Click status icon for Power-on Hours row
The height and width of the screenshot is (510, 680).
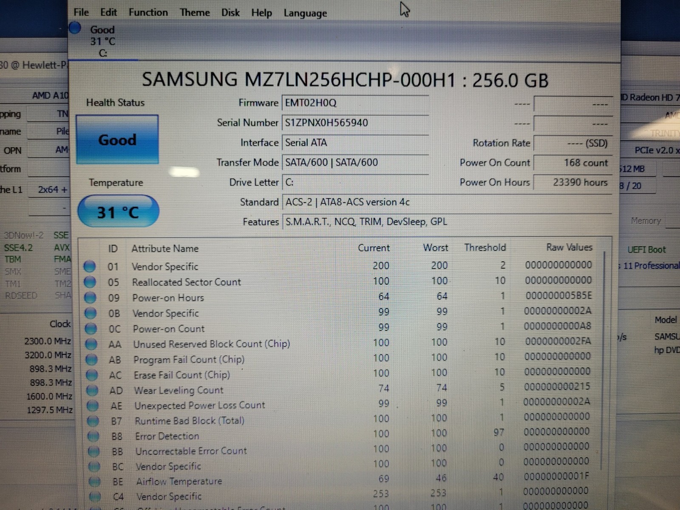pyautogui.click(x=90, y=297)
